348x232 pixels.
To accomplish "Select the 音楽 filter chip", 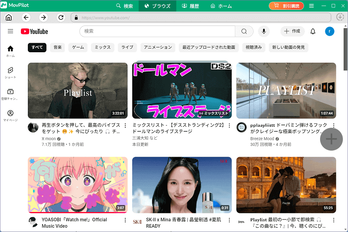I will (x=57, y=47).
